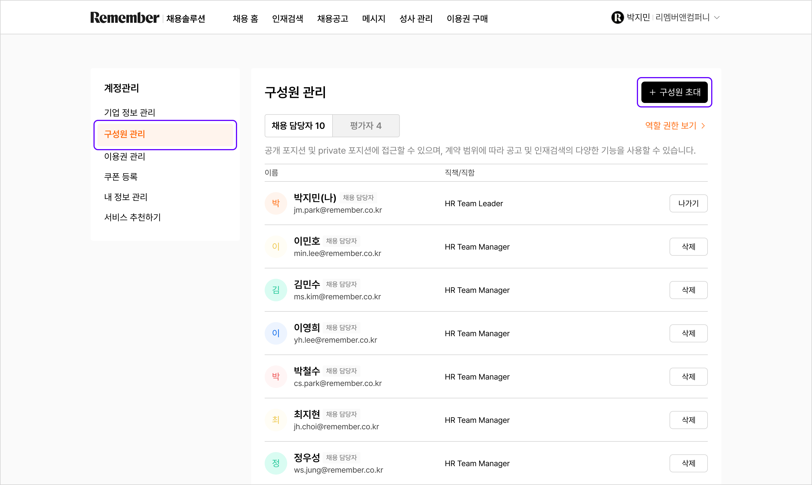Delete member 김민수
The image size is (812, 485).
688,290
